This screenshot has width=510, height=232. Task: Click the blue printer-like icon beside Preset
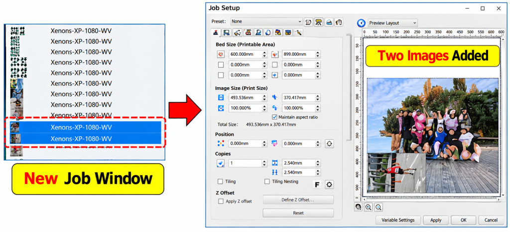[329, 22]
